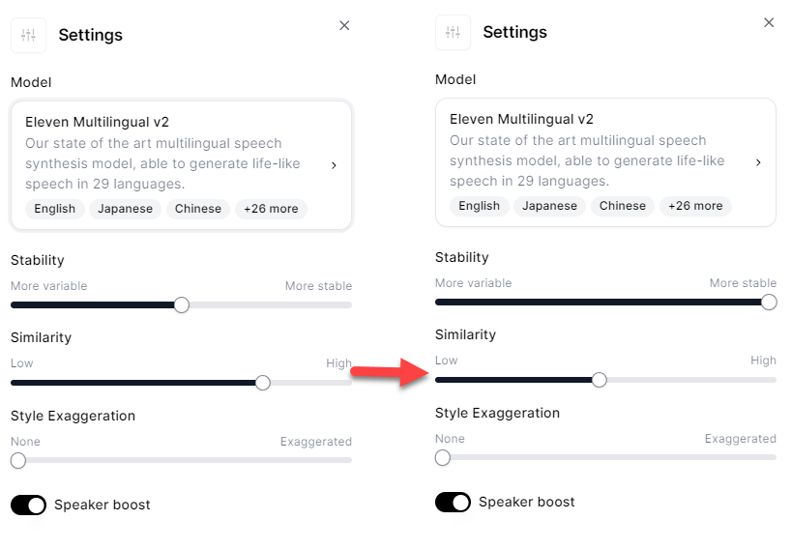
Task: Click the settings sliders icon in left panel
Action: click(x=28, y=36)
